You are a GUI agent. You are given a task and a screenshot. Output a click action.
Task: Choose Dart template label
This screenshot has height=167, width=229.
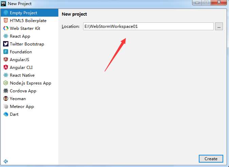(x=14, y=114)
